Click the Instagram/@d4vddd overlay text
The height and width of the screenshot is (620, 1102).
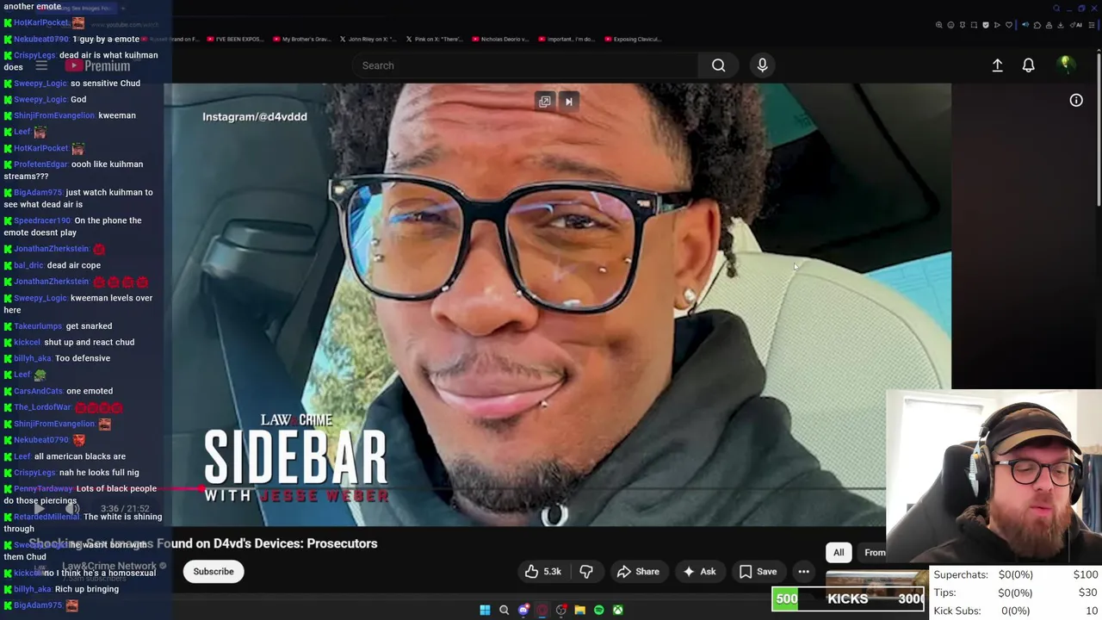coord(255,116)
